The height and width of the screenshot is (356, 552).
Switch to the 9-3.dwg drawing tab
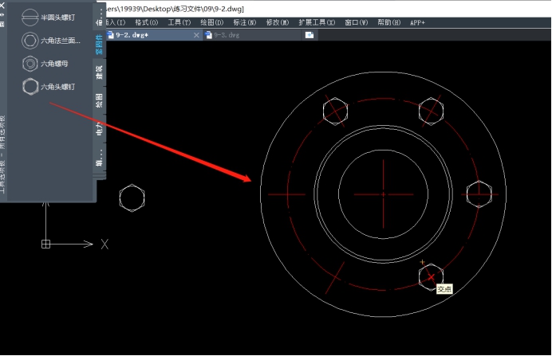pos(227,35)
